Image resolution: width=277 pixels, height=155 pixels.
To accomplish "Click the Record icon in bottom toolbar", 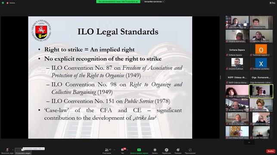I will [x=155, y=151].
